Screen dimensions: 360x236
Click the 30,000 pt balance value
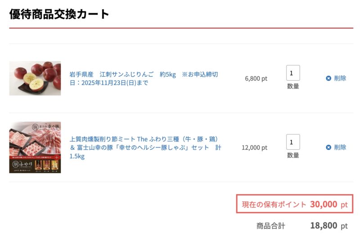pos(328,205)
